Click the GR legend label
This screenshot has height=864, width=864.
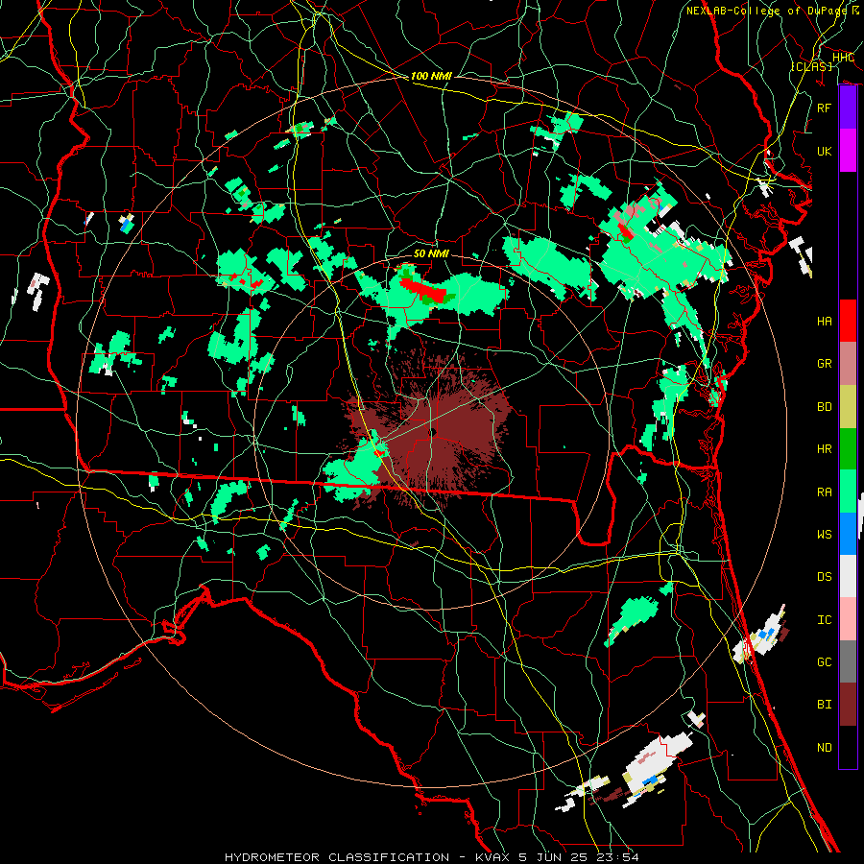click(824, 364)
